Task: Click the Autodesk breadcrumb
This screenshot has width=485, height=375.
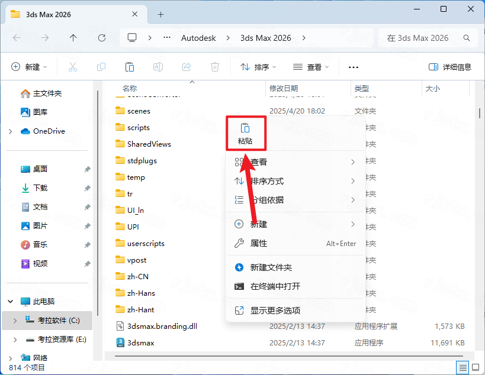Action: [x=198, y=38]
